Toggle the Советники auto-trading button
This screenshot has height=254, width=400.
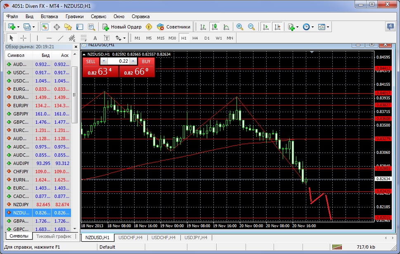(x=173, y=27)
